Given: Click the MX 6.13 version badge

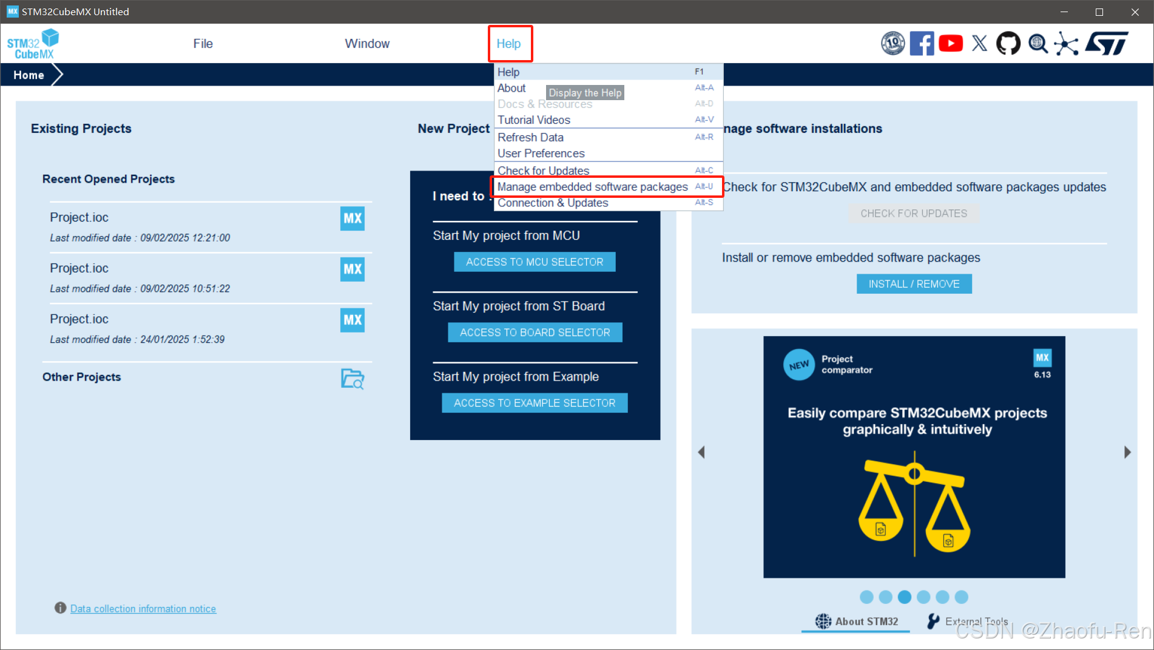Looking at the screenshot, I should (x=1042, y=364).
